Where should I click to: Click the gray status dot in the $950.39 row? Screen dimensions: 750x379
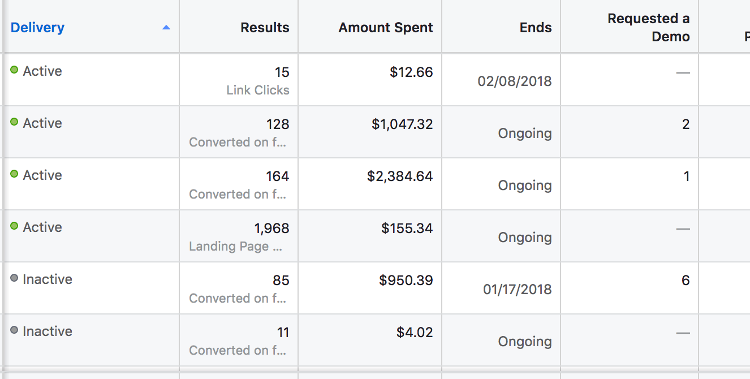[14, 278]
